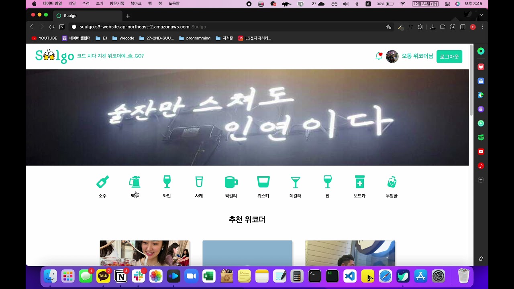Image resolution: width=514 pixels, height=289 pixels.
Task: Toggle the bookmark star for this page
Action: (388, 27)
